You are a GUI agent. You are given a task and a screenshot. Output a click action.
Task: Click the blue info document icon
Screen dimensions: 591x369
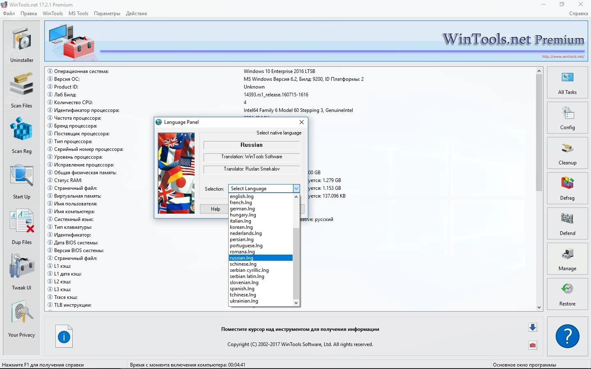64,337
